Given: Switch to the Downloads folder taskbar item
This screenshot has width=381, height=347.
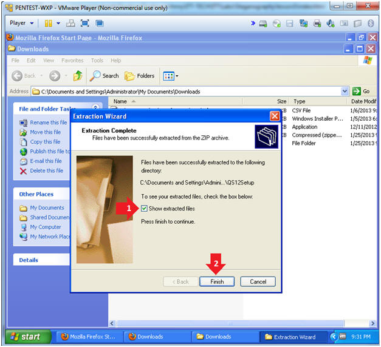Looking at the screenshot, I should (224, 337).
